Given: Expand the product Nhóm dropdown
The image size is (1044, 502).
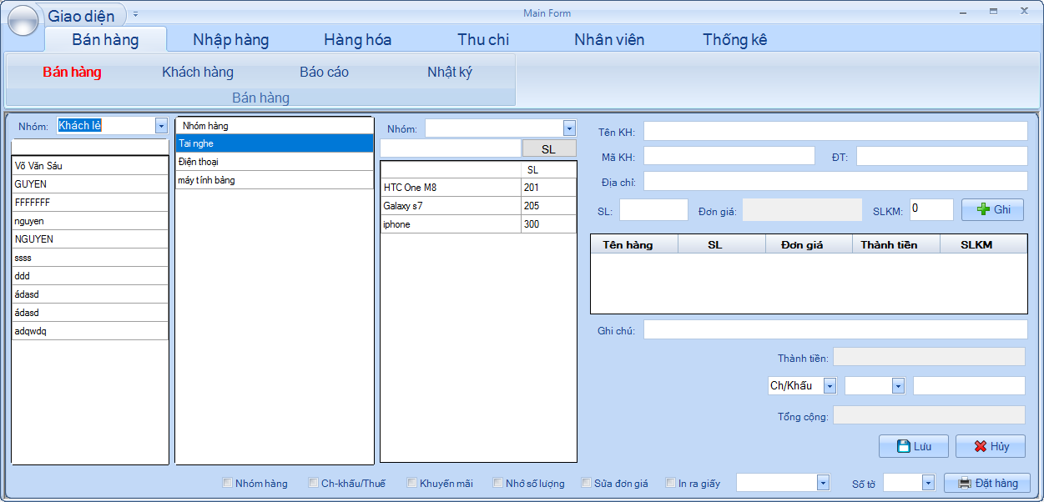Looking at the screenshot, I should coord(569,128).
